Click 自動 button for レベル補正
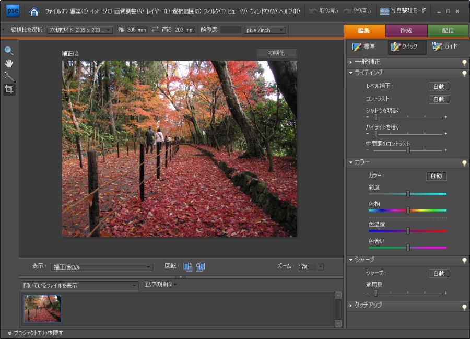This screenshot has width=470, height=339. point(439,86)
